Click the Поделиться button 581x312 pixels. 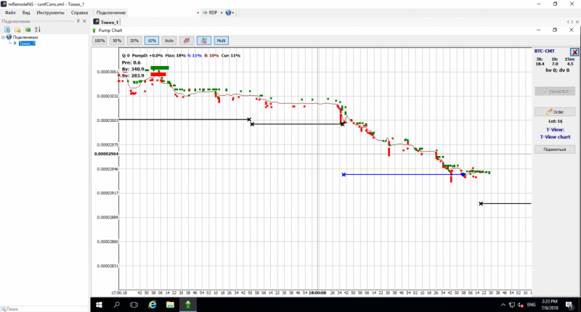[555, 149]
